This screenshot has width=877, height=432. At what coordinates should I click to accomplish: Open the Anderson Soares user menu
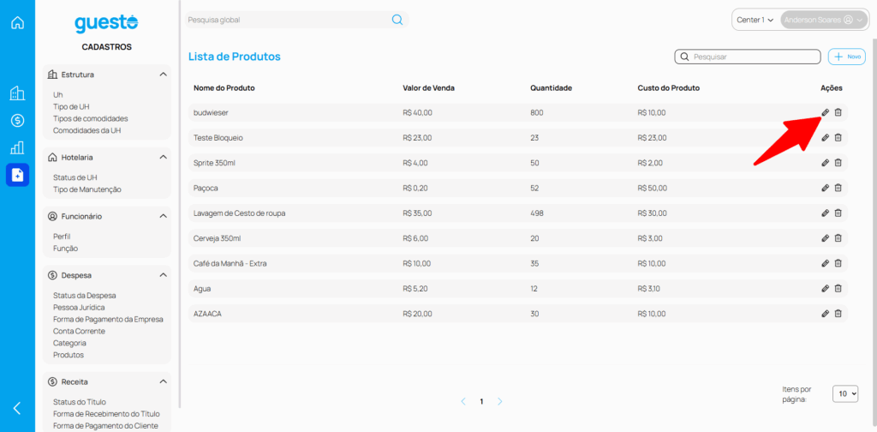click(x=824, y=20)
